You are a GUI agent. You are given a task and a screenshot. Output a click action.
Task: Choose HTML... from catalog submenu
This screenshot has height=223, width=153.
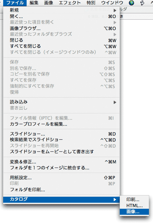coord(134,206)
